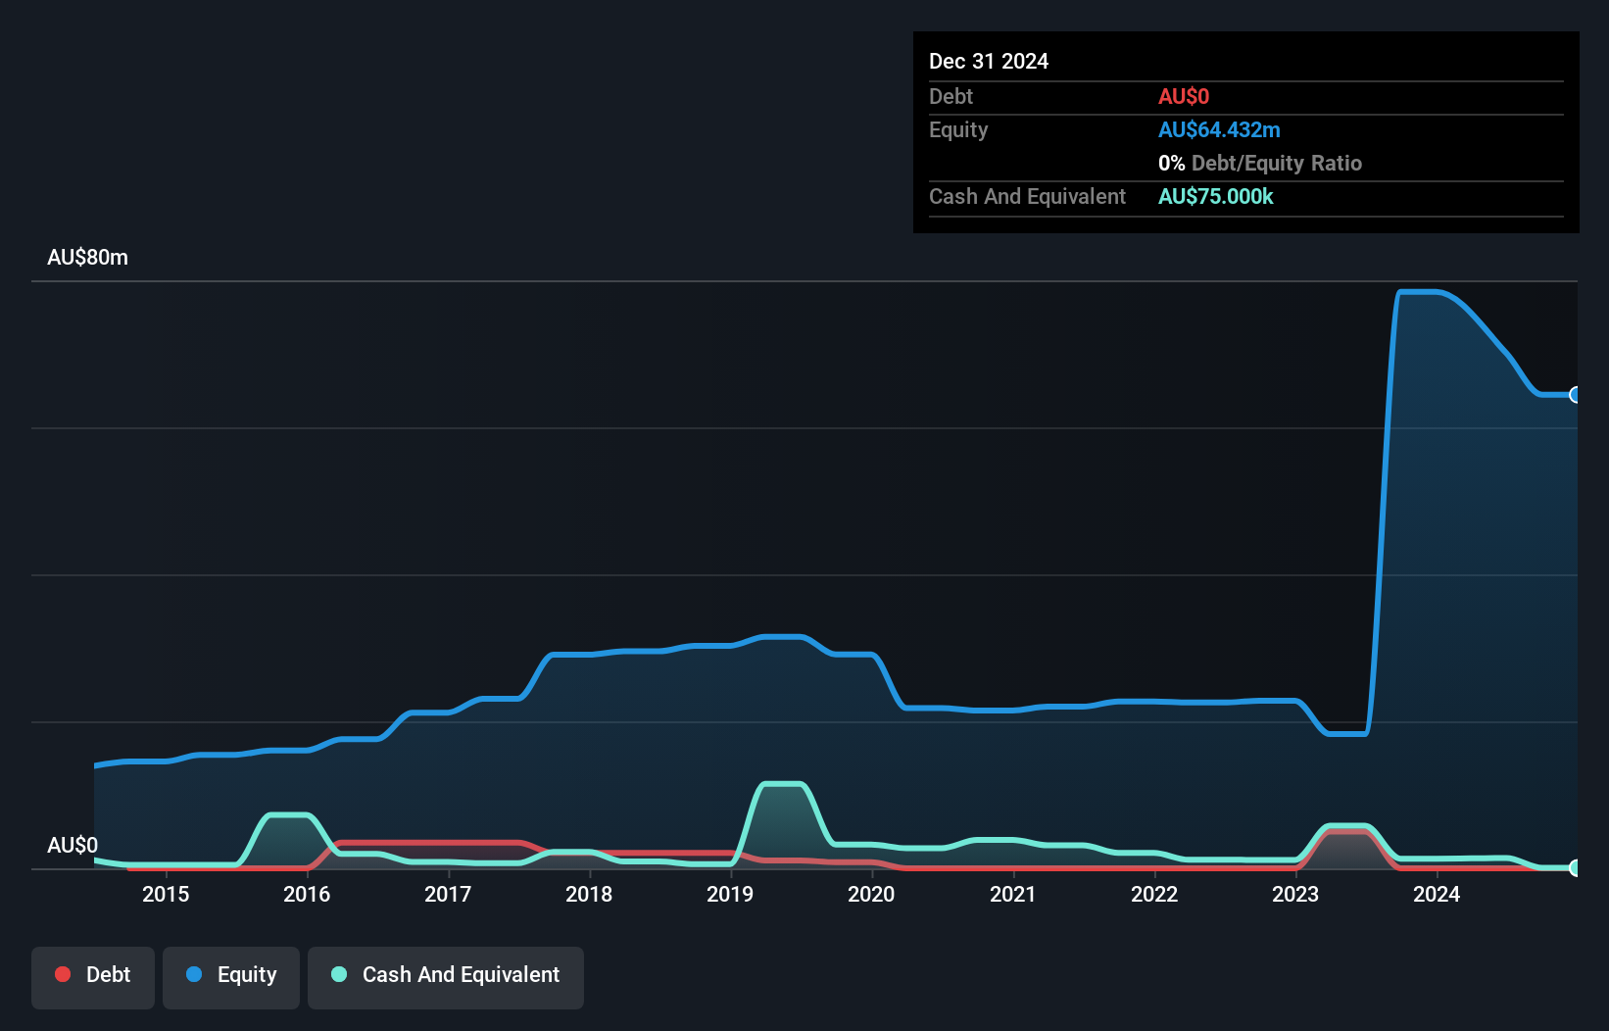
Task: Click the 2024 x-axis label
Action: pos(1437,894)
